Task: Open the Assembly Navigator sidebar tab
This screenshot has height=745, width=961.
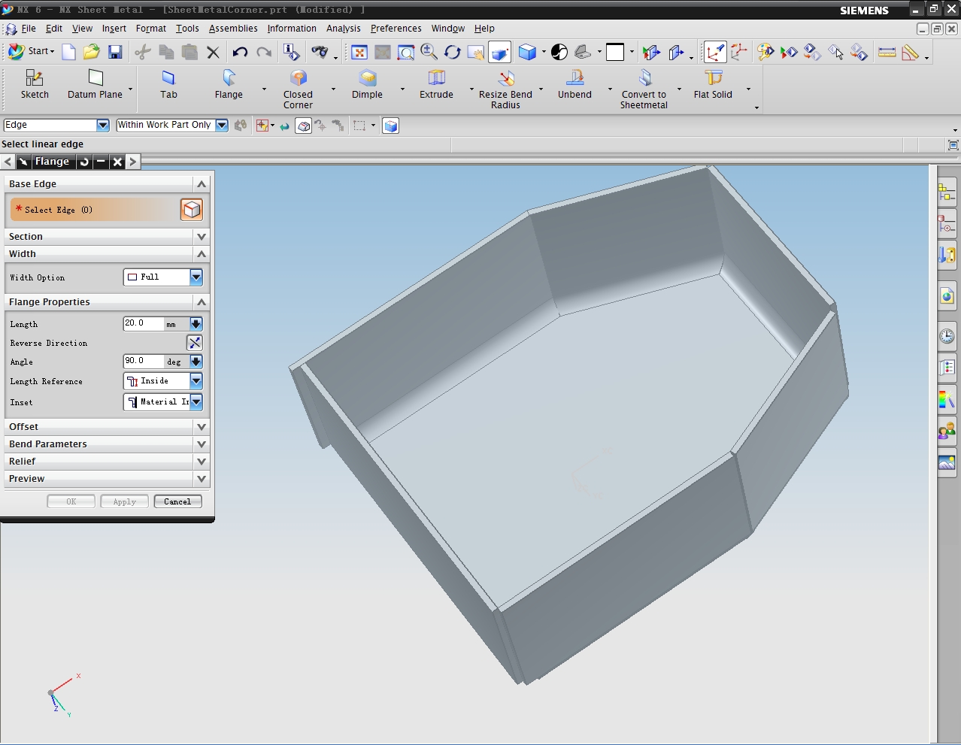Action: click(947, 194)
